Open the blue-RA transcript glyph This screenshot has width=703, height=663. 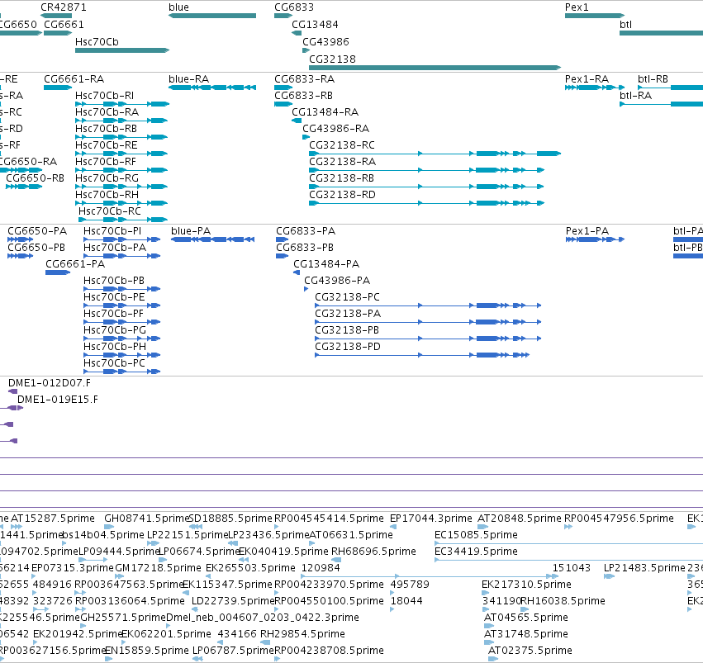tap(212, 88)
